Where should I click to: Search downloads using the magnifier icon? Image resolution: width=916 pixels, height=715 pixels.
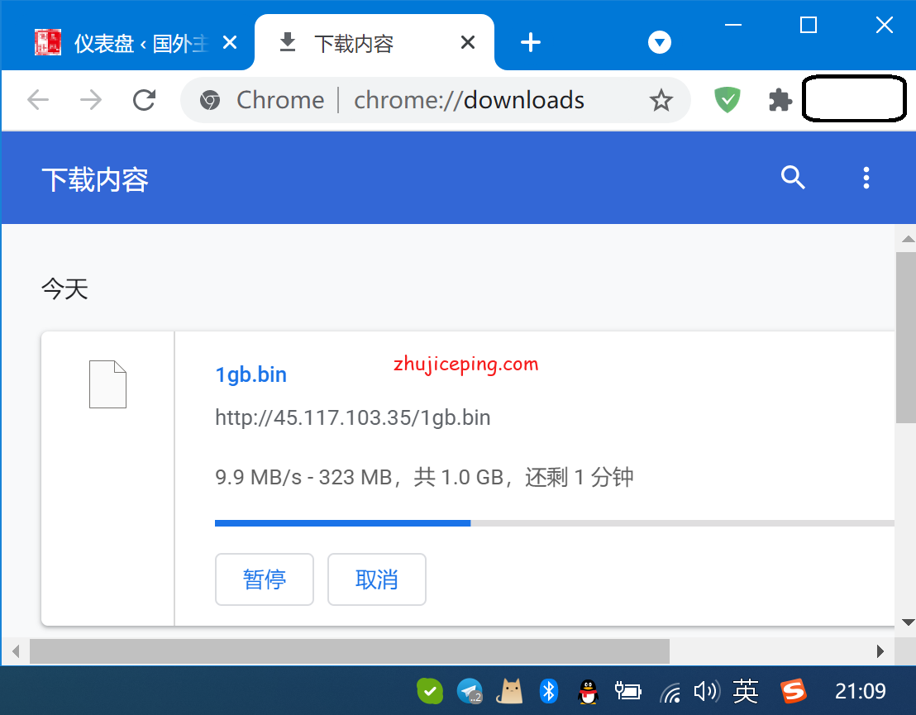793,178
